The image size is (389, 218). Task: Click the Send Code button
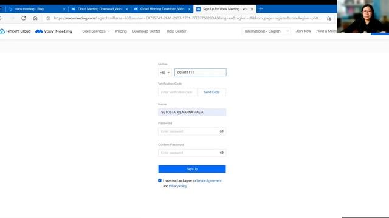point(212,92)
